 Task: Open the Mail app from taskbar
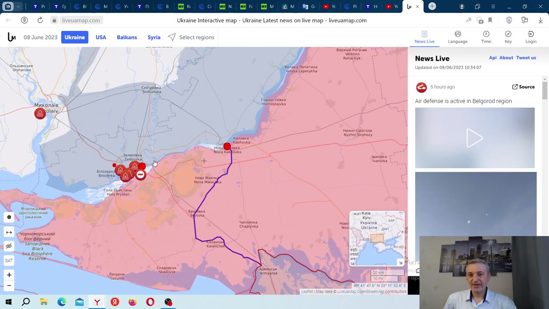tap(79, 302)
